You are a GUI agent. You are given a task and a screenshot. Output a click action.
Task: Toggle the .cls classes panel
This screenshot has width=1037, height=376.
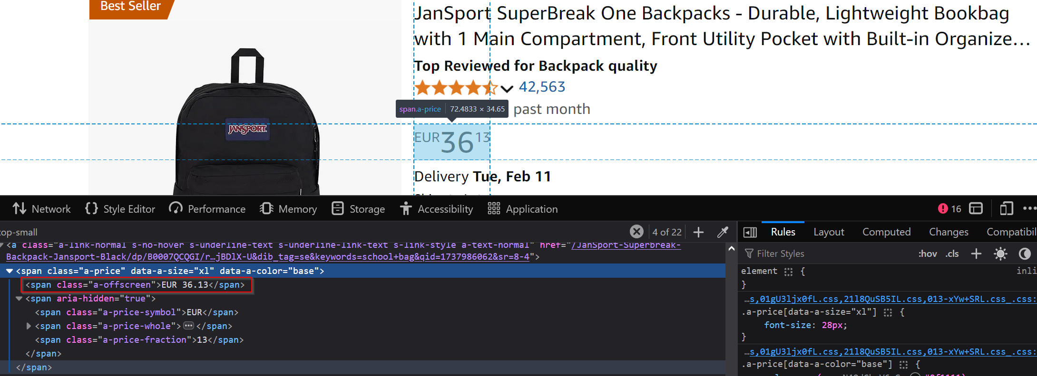pyautogui.click(x=952, y=254)
